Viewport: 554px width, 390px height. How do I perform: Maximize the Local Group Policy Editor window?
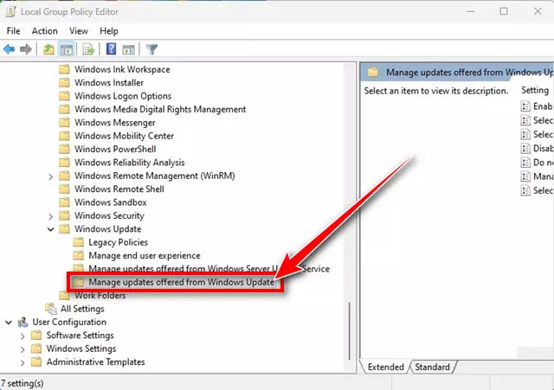[504, 11]
